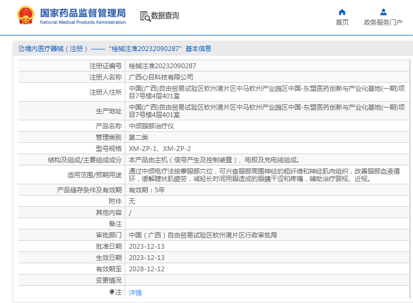Image resolution: width=413 pixels, height=303 pixels.
Task: Click National Medical Products Administration subtitle
Action: click(x=83, y=23)
